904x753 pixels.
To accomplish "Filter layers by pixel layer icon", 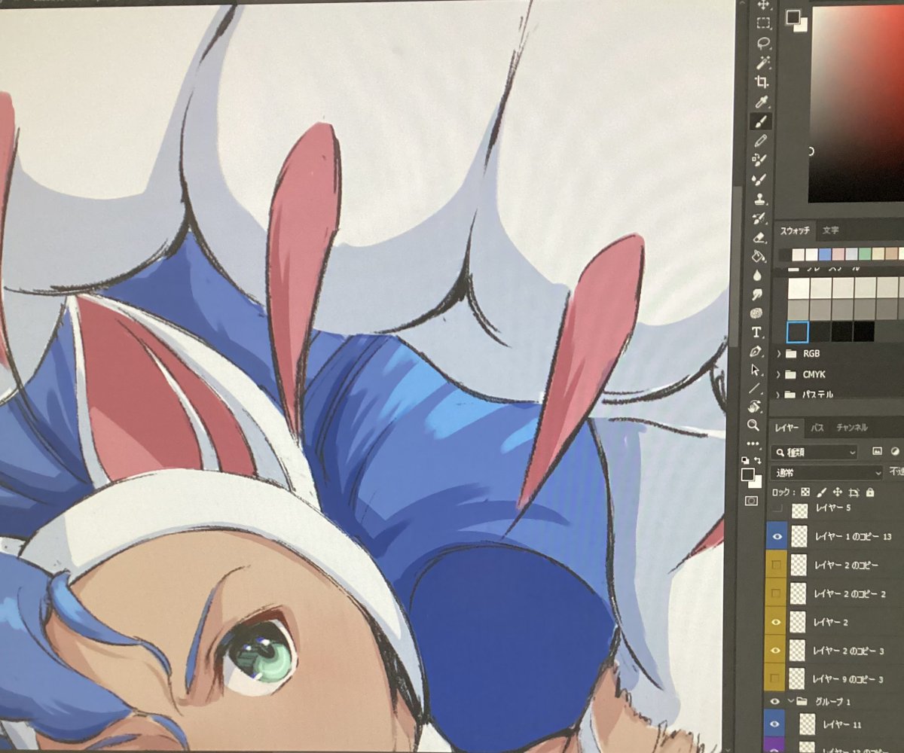I will [x=876, y=451].
